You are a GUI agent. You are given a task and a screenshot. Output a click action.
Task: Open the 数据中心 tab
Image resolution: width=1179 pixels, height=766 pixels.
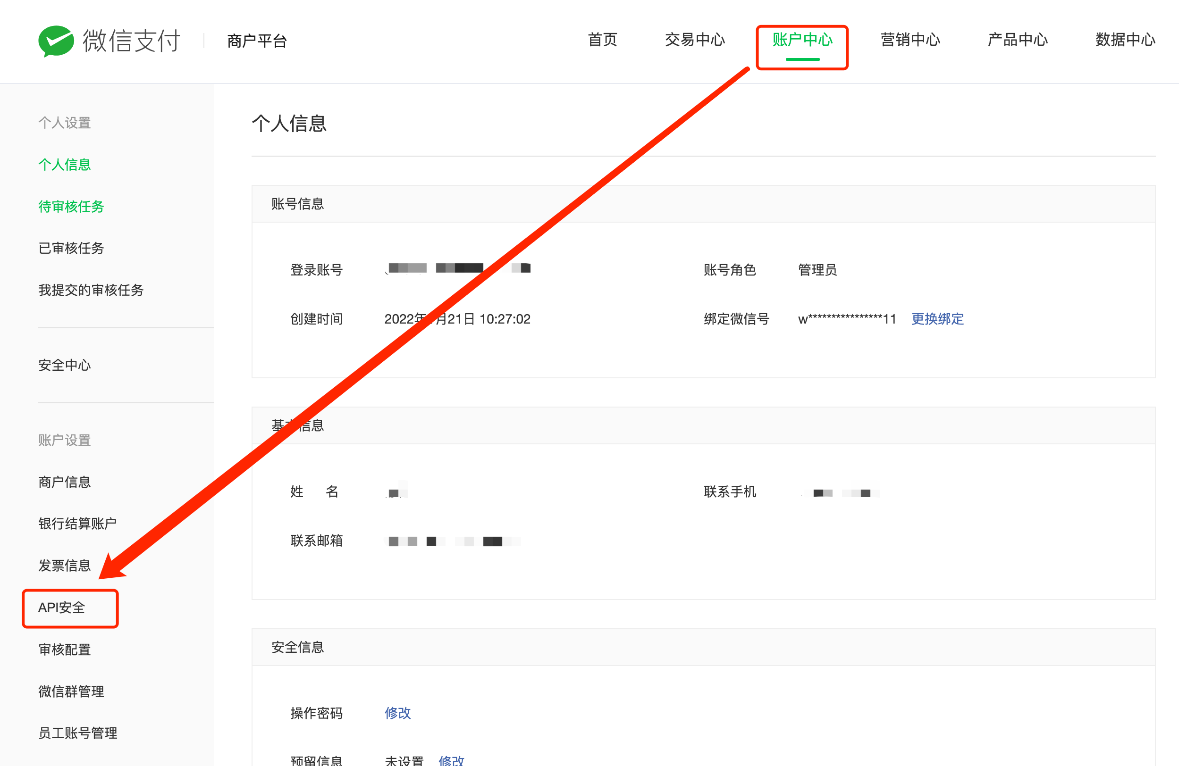1125,40
